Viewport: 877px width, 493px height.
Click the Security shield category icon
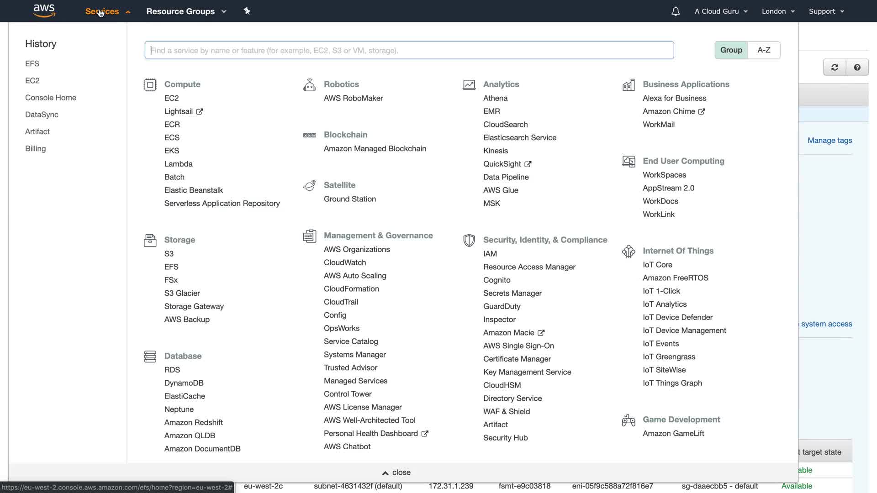click(x=469, y=241)
